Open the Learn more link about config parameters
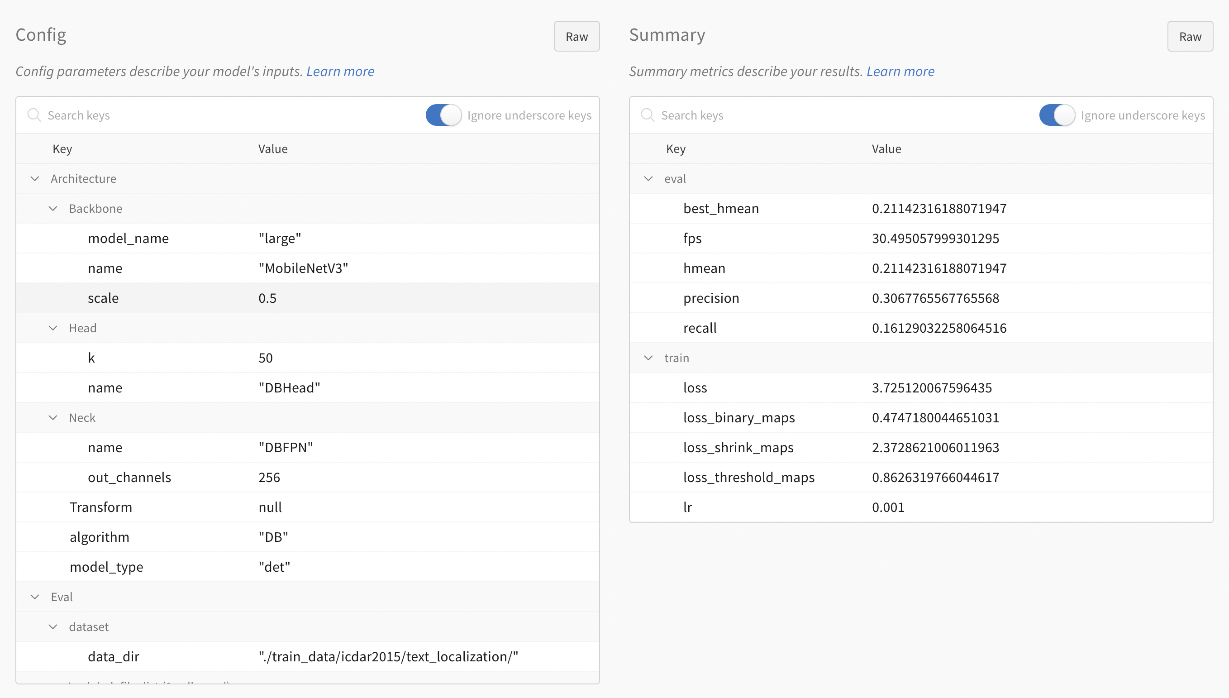 pyautogui.click(x=340, y=71)
